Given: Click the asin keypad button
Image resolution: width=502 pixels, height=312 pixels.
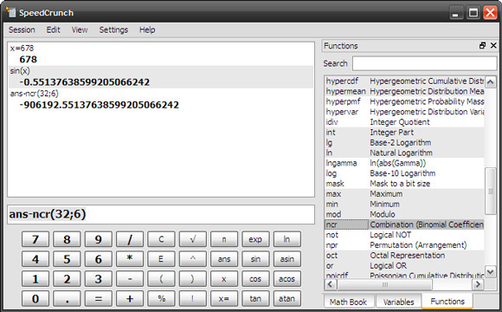Looking at the screenshot, I should pos(287,259).
